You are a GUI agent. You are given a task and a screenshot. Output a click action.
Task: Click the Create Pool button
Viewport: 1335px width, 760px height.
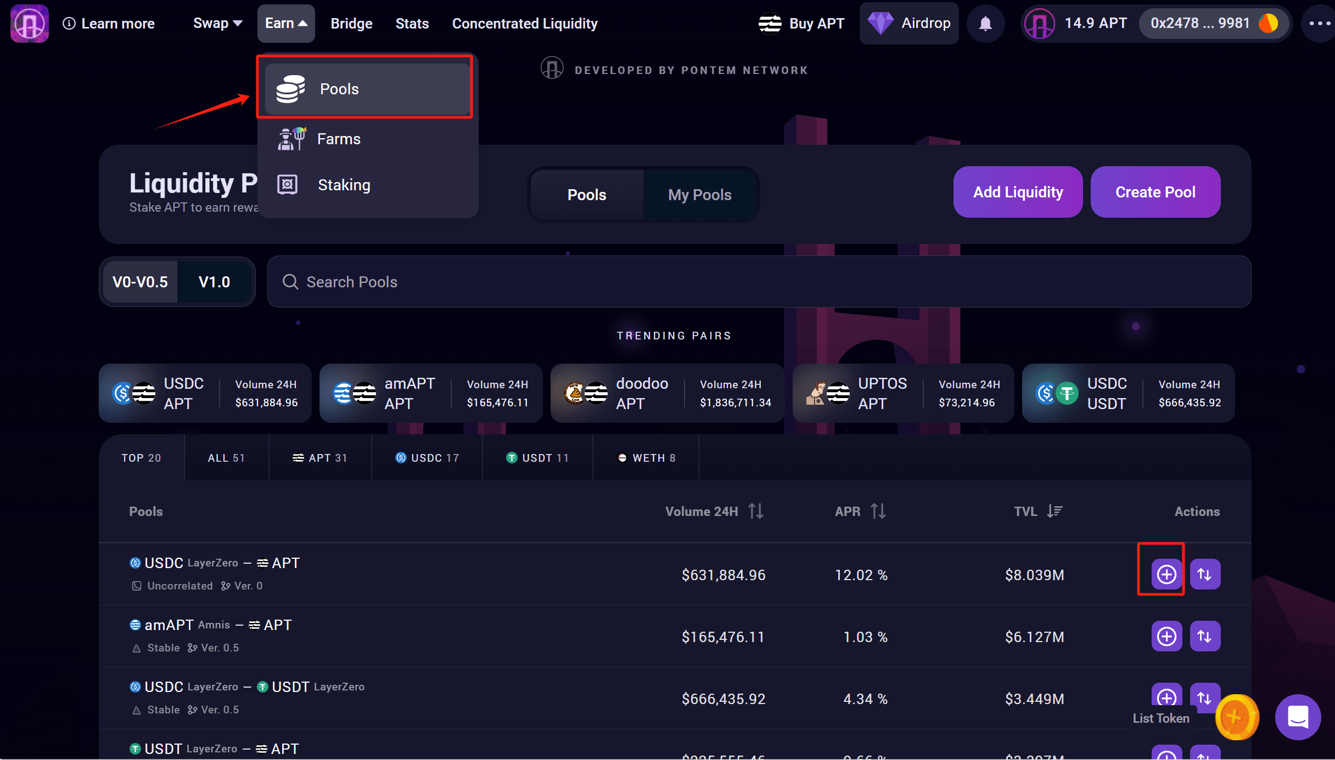(x=1155, y=192)
